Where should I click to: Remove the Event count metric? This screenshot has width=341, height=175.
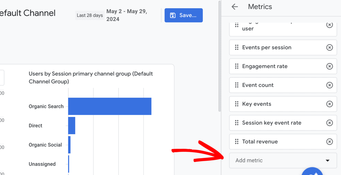(329, 85)
